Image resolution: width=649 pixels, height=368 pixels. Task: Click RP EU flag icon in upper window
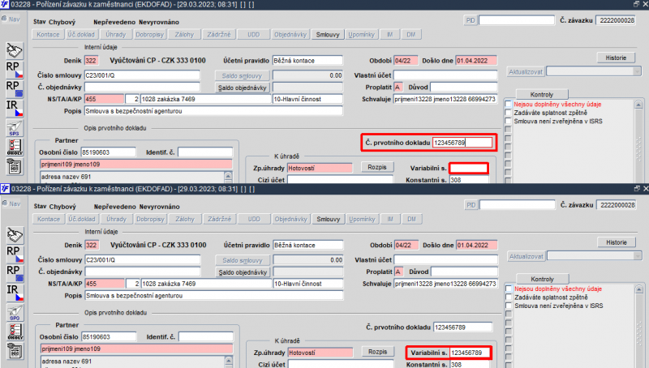15,88
